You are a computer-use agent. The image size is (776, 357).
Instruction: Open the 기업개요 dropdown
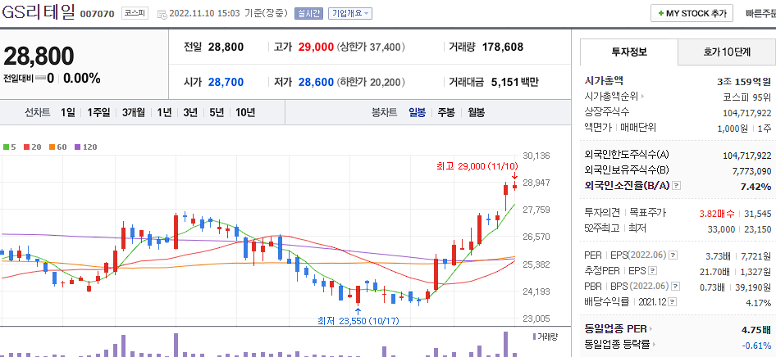(x=350, y=14)
